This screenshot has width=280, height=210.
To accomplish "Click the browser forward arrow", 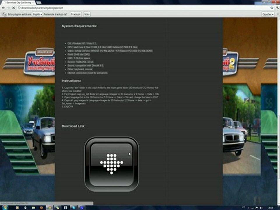I will pyautogui.click(x=8, y=8).
